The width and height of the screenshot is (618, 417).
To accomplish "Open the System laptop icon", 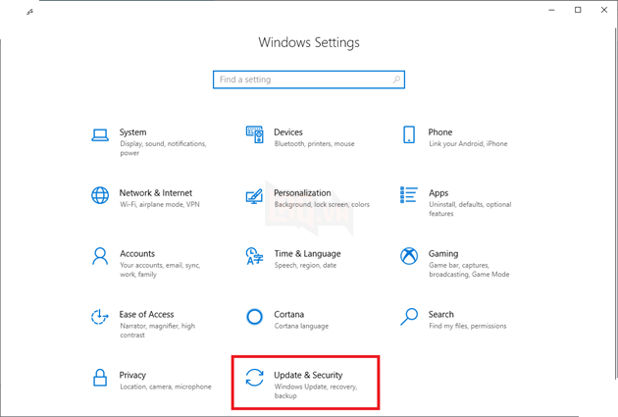I will (100, 134).
